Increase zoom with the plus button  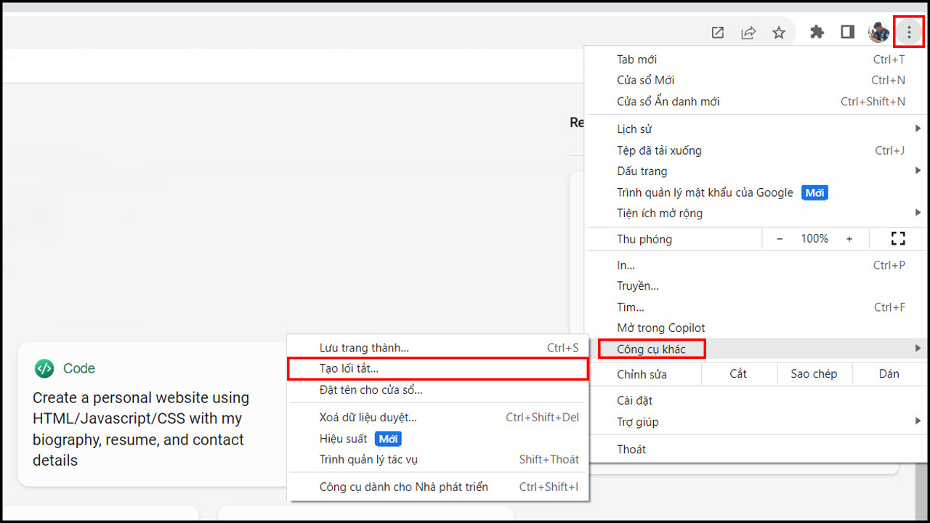pos(849,238)
